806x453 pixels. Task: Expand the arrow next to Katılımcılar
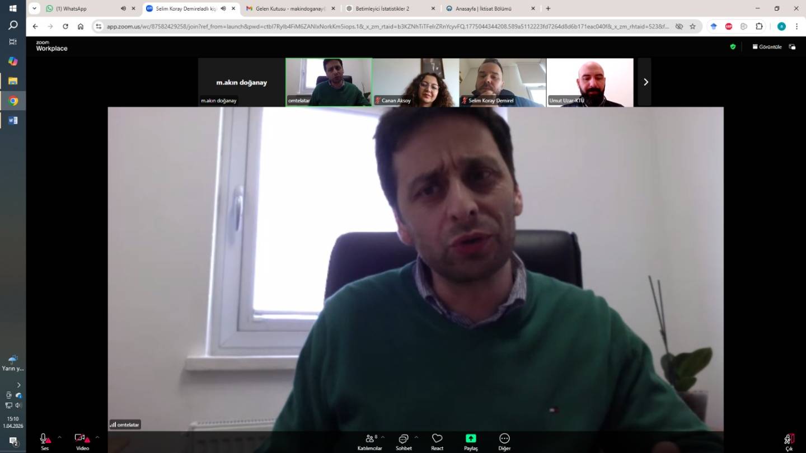click(x=383, y=437)
